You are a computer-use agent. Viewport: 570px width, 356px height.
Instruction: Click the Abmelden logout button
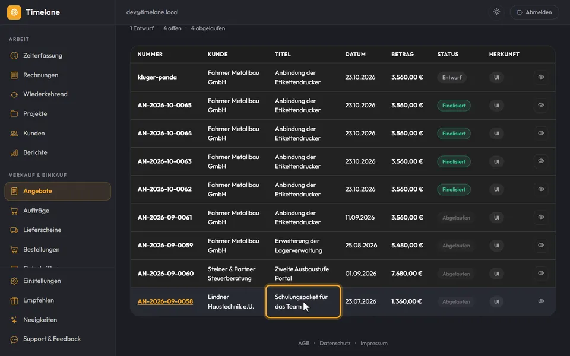[x=534, y=12]
